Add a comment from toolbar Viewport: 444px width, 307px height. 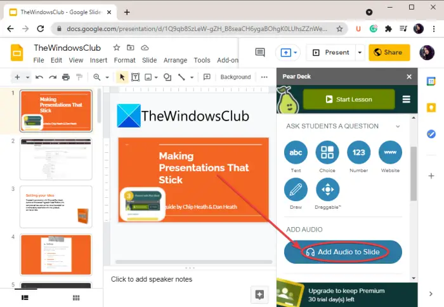click(207, 77)
